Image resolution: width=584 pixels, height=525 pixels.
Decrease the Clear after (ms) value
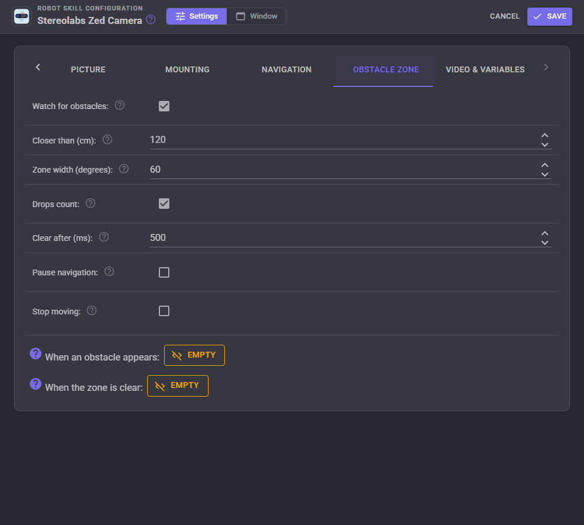[x=545, y=243]
